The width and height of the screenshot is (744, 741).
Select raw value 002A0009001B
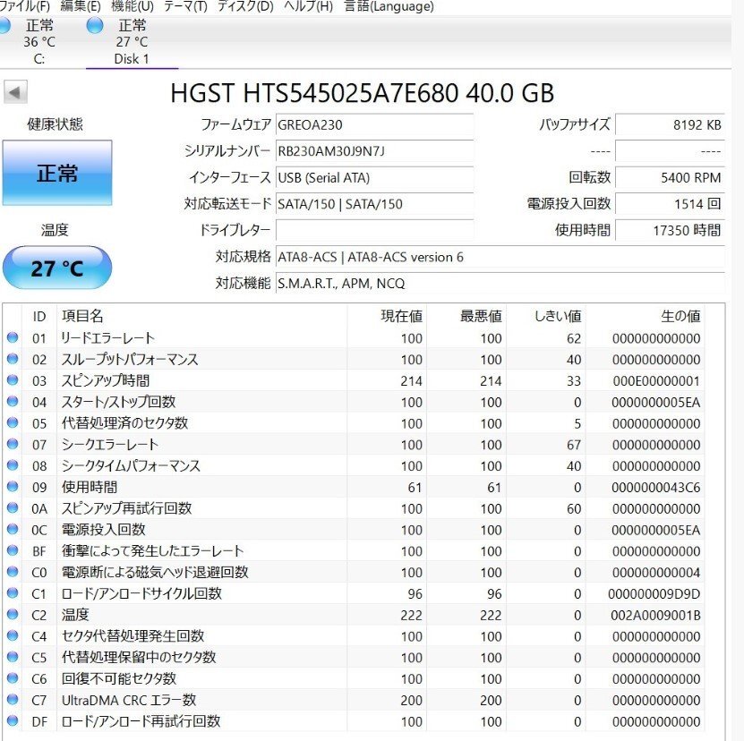click(655, 616)
